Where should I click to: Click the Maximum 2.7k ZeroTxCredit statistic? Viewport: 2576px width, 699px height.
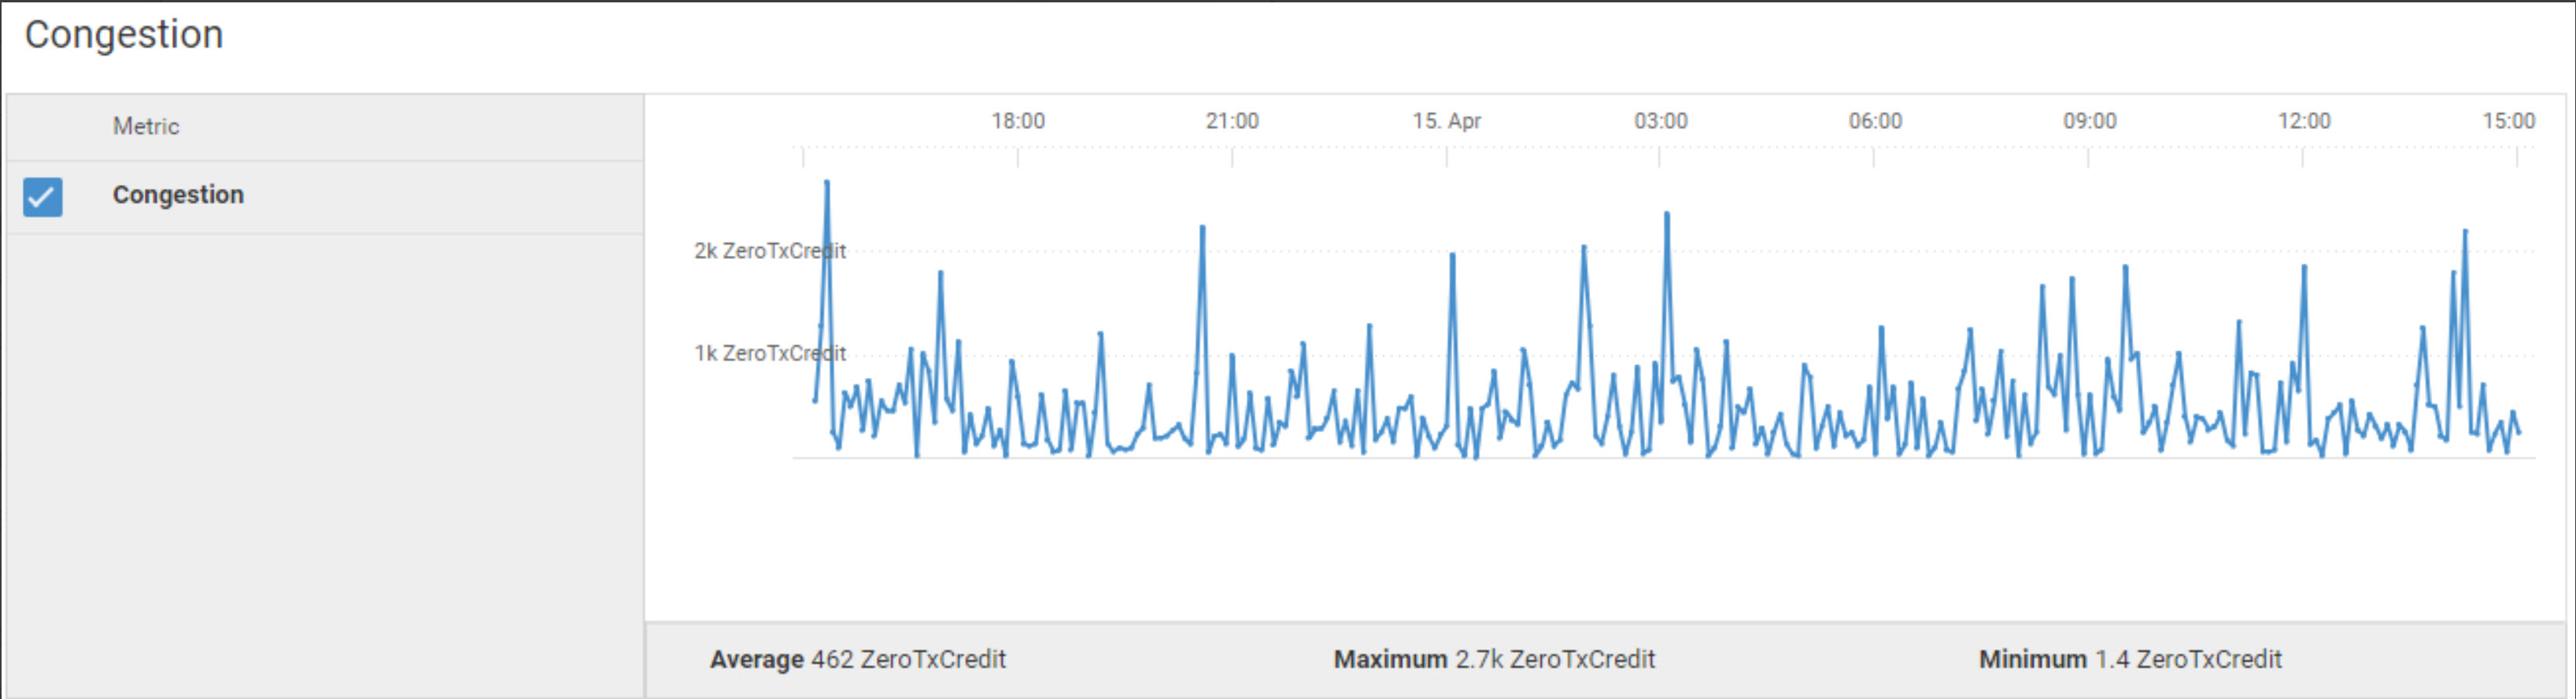[x=1494, y=659]
